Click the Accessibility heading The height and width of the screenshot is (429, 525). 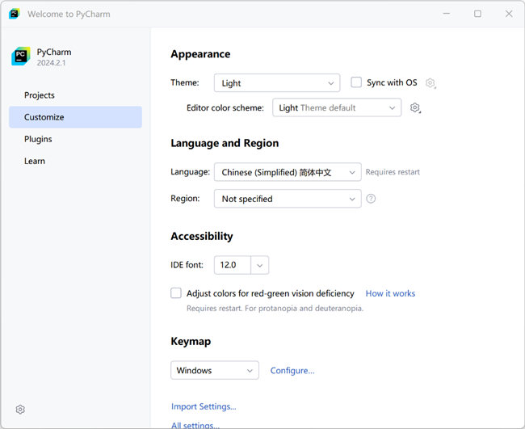pos(202,236)
